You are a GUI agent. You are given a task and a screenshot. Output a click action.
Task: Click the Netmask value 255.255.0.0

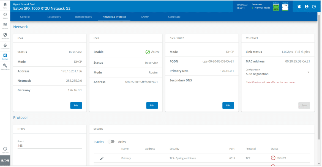[74, 81]
